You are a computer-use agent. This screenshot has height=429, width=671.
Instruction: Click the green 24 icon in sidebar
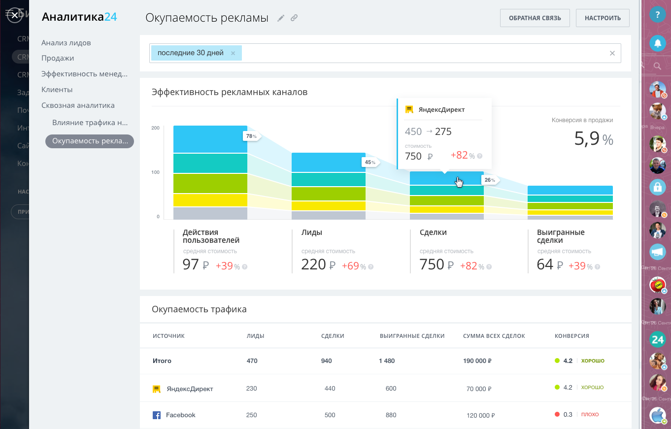click(657, 339)
